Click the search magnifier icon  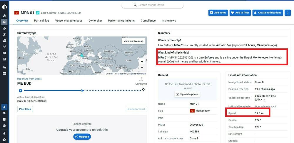[x=135, y=5]
